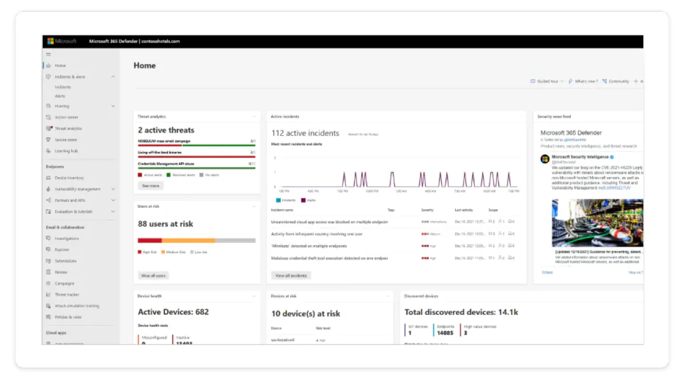This screenshot has height=380, width=685.
Task: Click the NOBELIUM campaign alert bar
Action: coord(196,145)
